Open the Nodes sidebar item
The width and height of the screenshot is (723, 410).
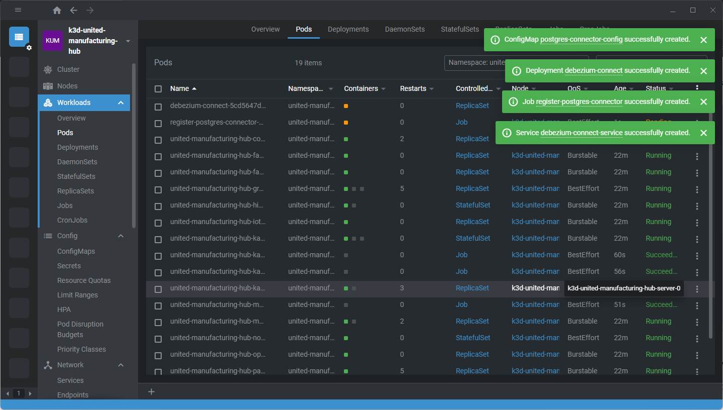click(x=67, y=86)
